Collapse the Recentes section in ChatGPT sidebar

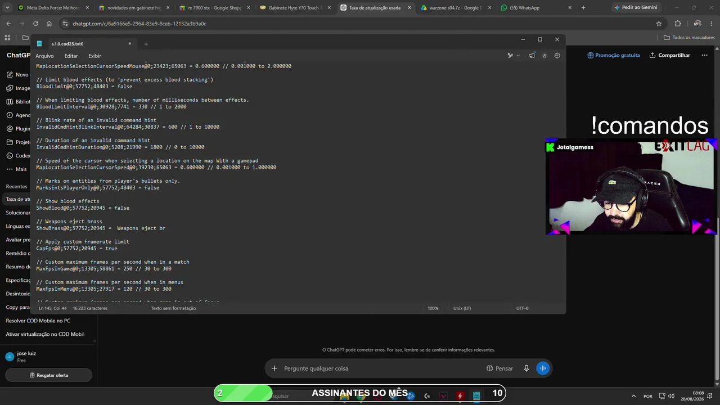16,186
